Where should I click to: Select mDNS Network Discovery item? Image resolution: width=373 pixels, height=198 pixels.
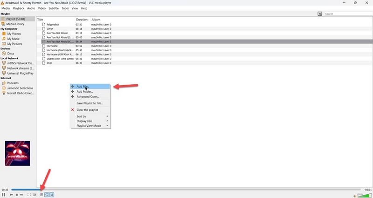[18, 63]
